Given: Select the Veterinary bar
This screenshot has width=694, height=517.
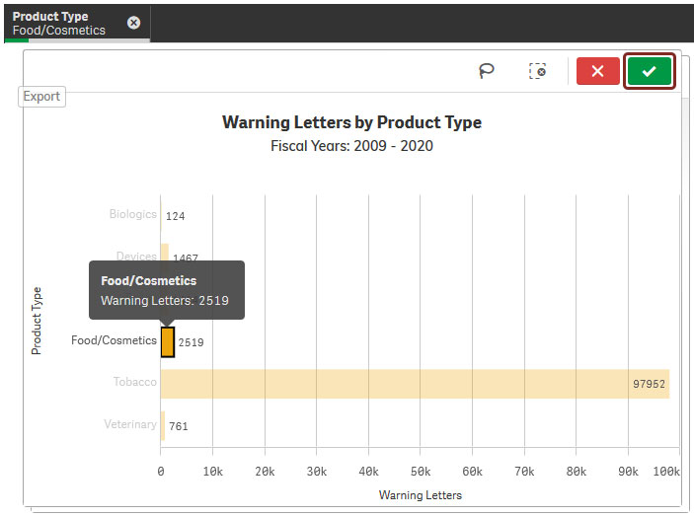Looking at the screenshot, I should point(163,425).
